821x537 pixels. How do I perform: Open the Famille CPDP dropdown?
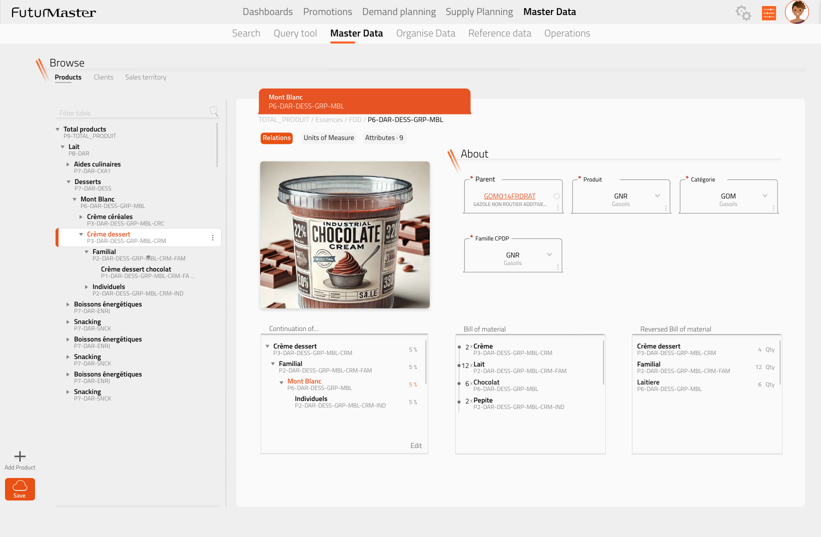[549, 255]
